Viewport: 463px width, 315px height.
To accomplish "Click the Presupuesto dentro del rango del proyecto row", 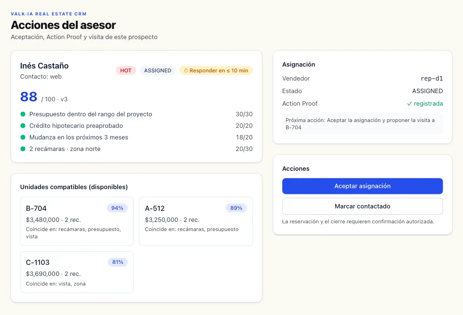I will point(136,114).
